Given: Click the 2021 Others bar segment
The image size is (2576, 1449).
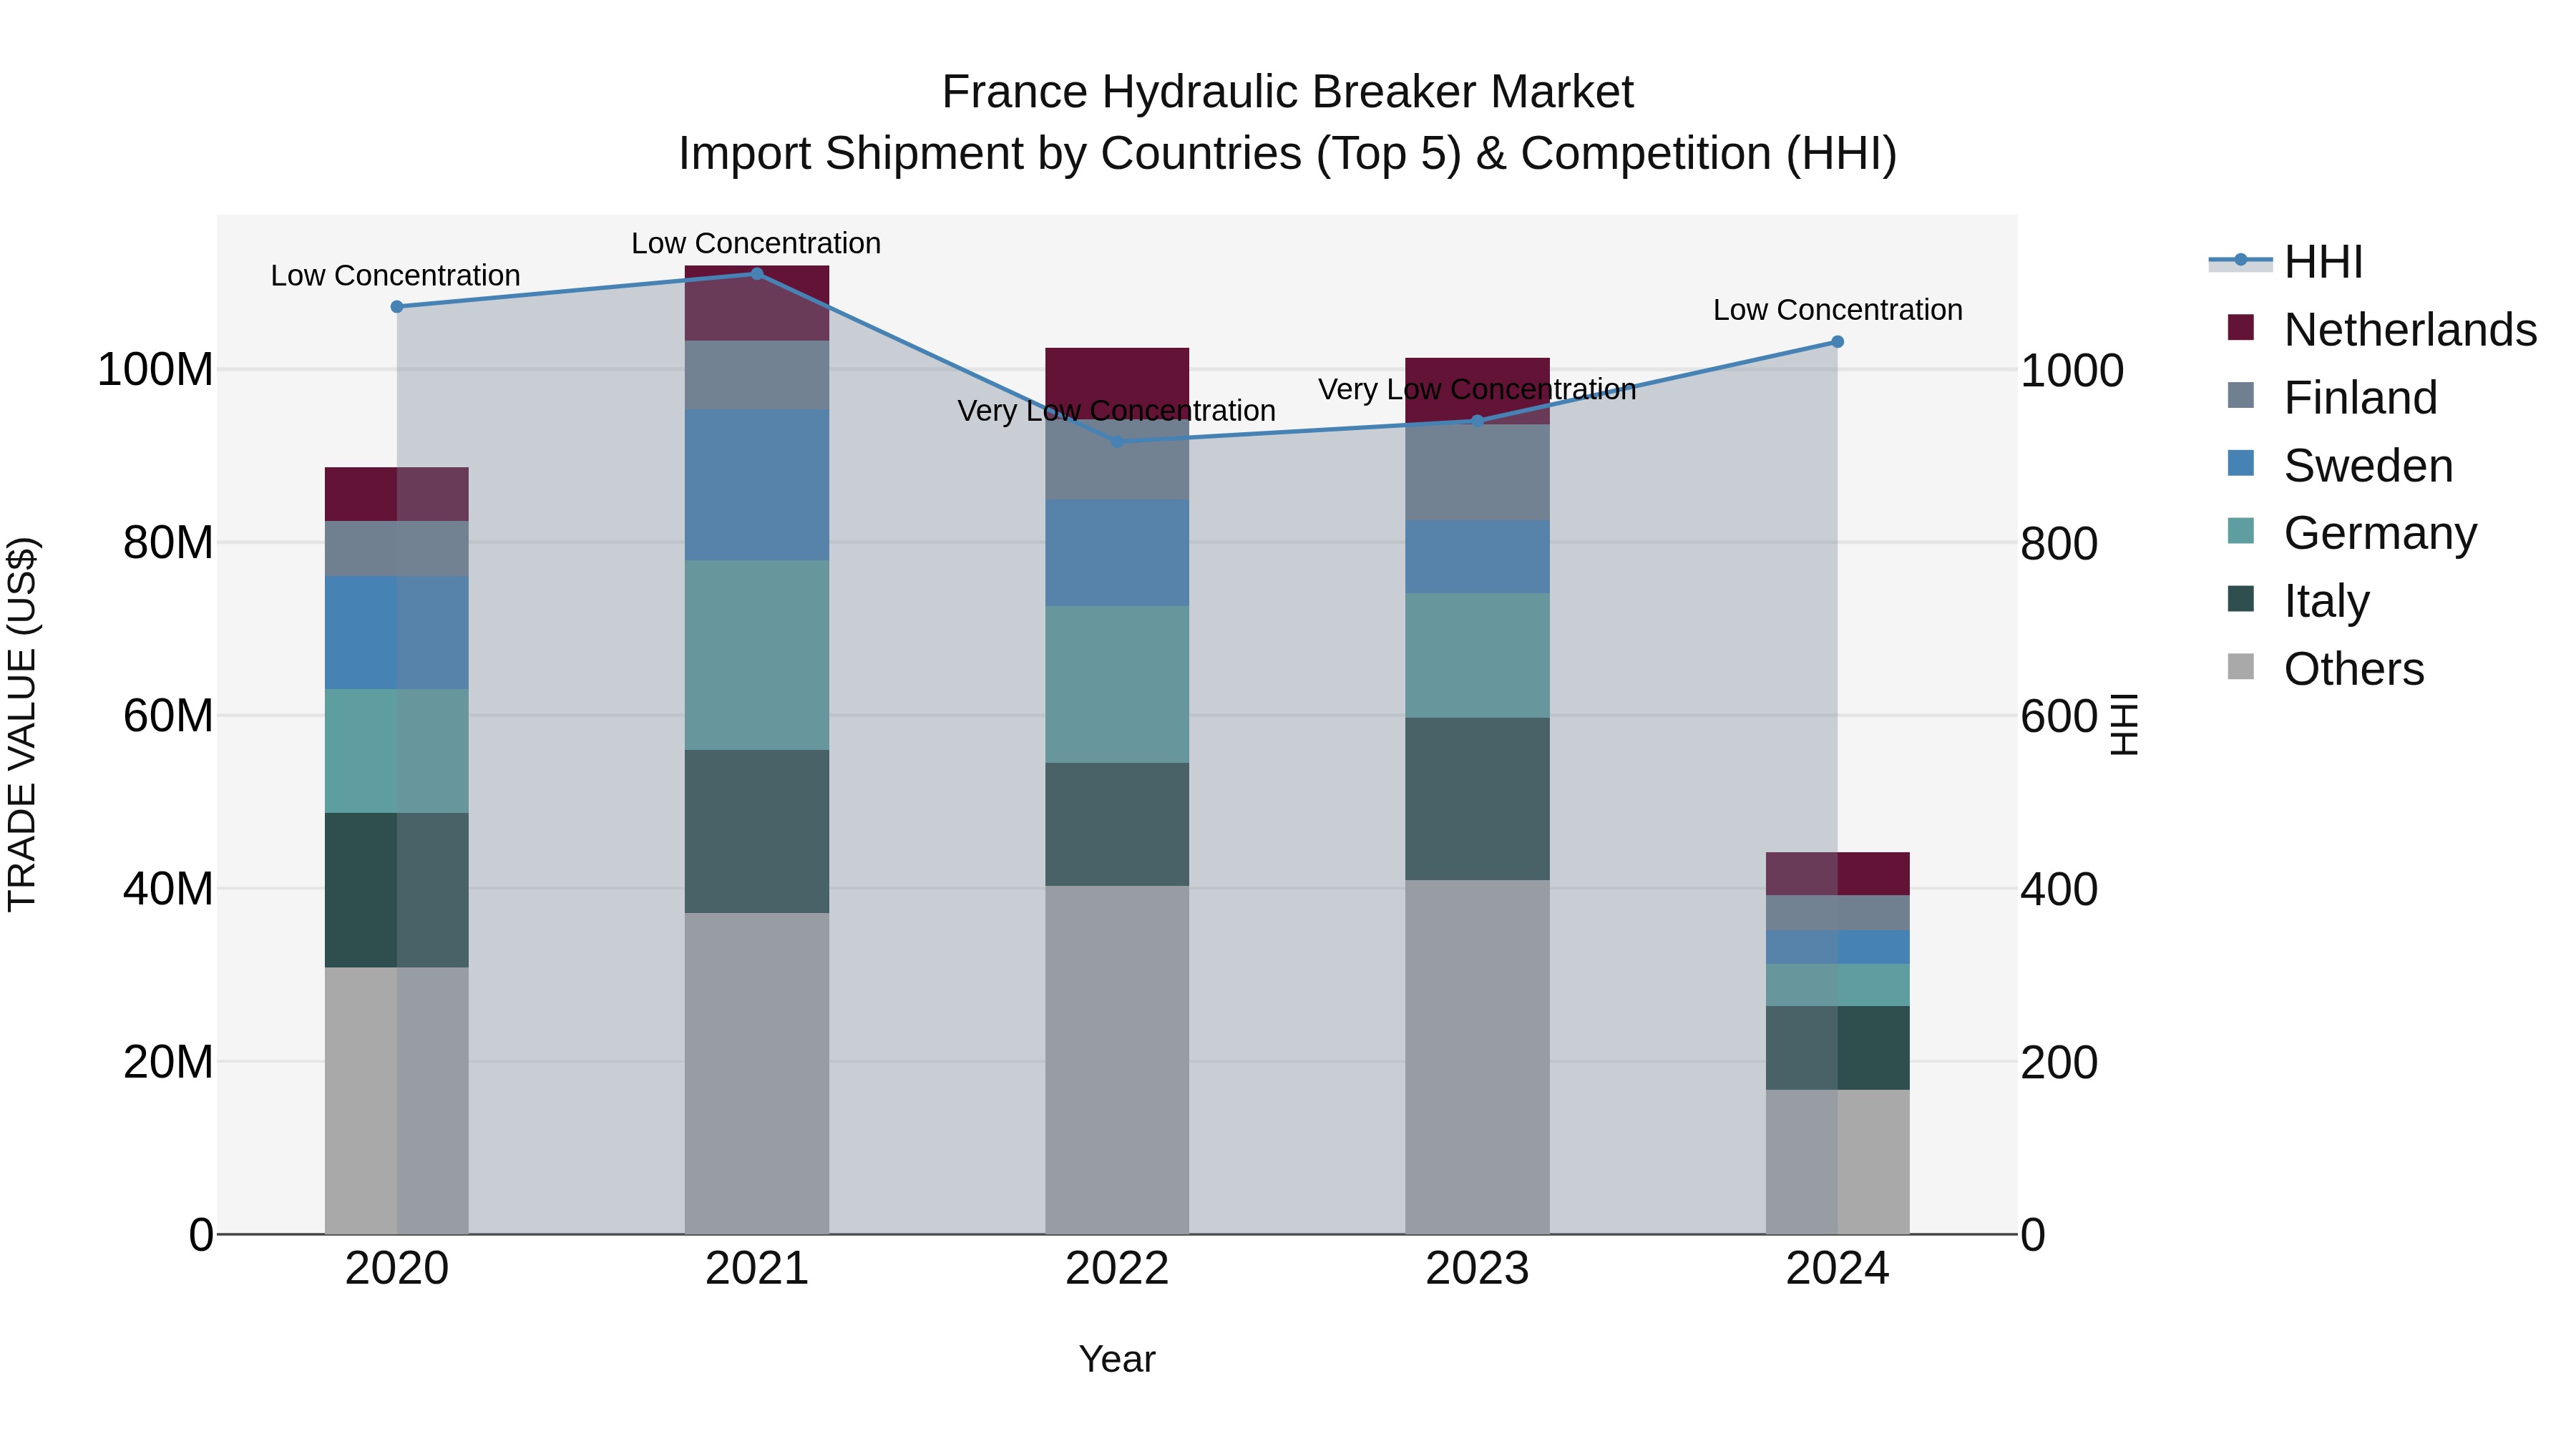Looking at the screenshot, I should [757, 1073].
